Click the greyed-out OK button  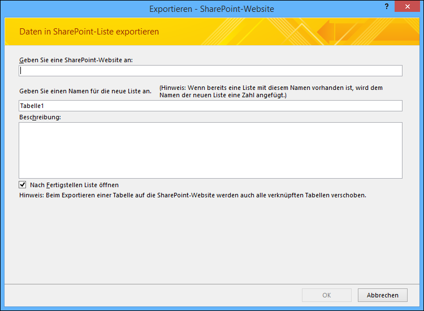[327, 295]
